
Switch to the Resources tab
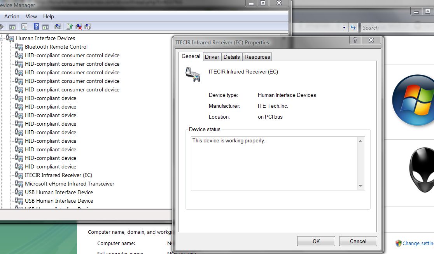pos(257,57)
